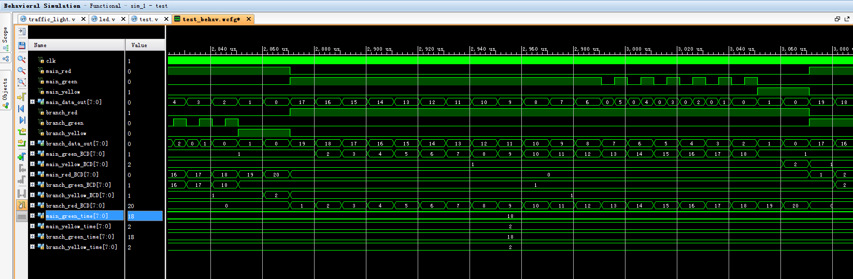
Task: Jump to next transition icon
Action: tap(22, 143)
